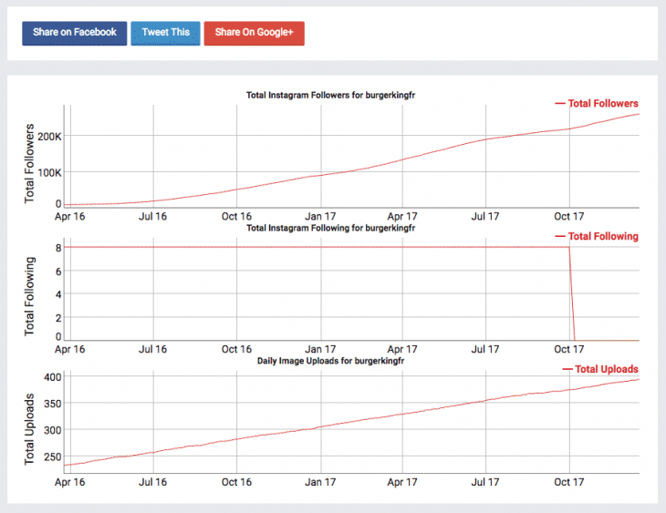Click the red Share On Google+ button
The height and width of the screenshot is (513, 666).
[x=254, y=33]
